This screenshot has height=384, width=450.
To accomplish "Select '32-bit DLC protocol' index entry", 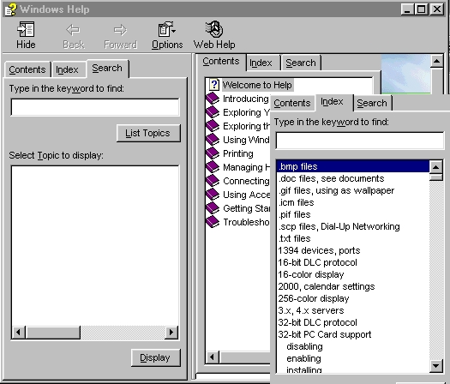I will point(352,322).
